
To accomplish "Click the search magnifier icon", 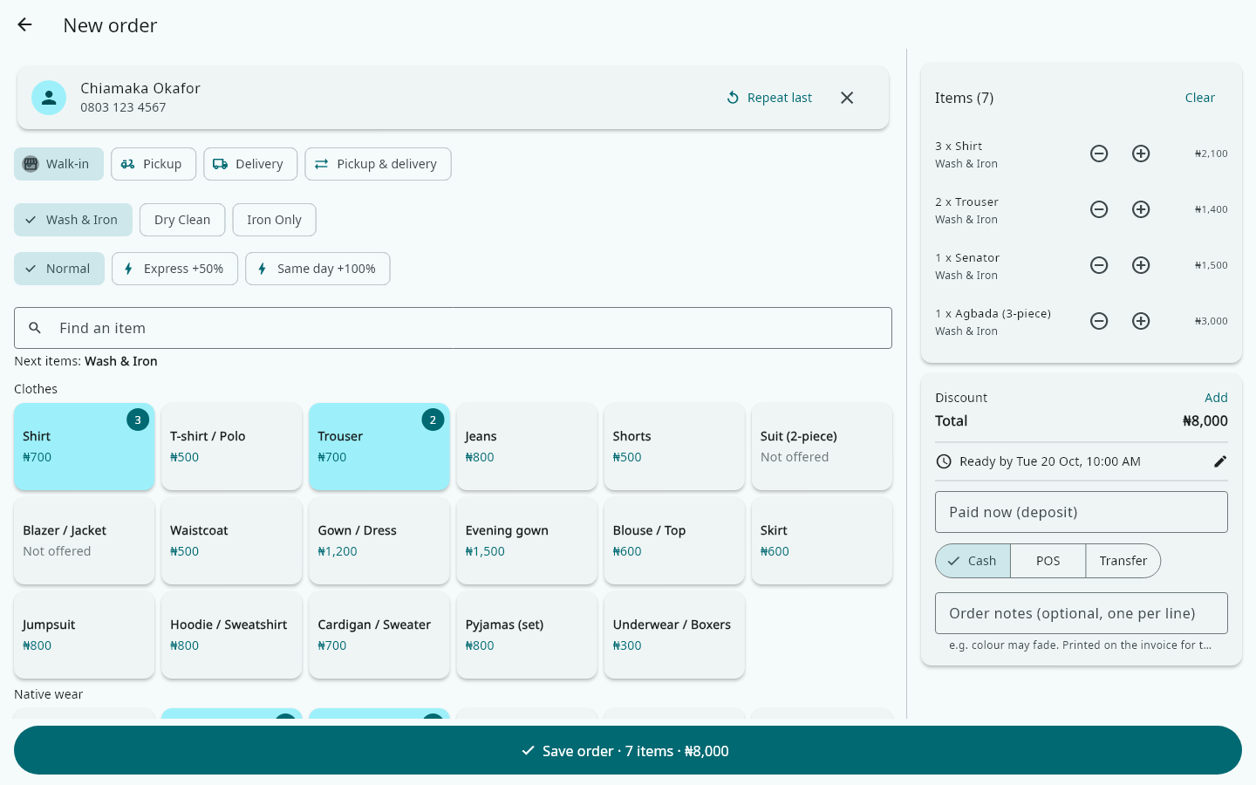I will [35, 328].
